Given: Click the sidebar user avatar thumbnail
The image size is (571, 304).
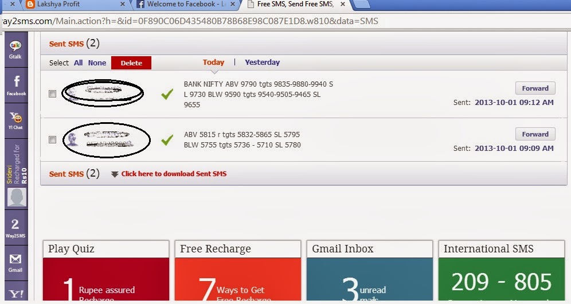Looking at the screenshot, I should tap(17, 197).
